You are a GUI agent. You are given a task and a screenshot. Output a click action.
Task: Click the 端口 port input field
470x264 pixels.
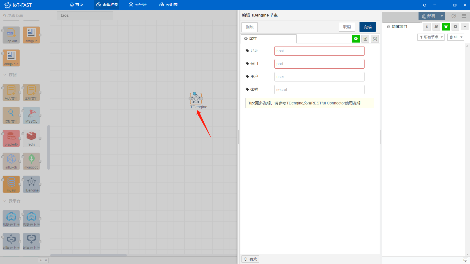(x=319, y=64)
